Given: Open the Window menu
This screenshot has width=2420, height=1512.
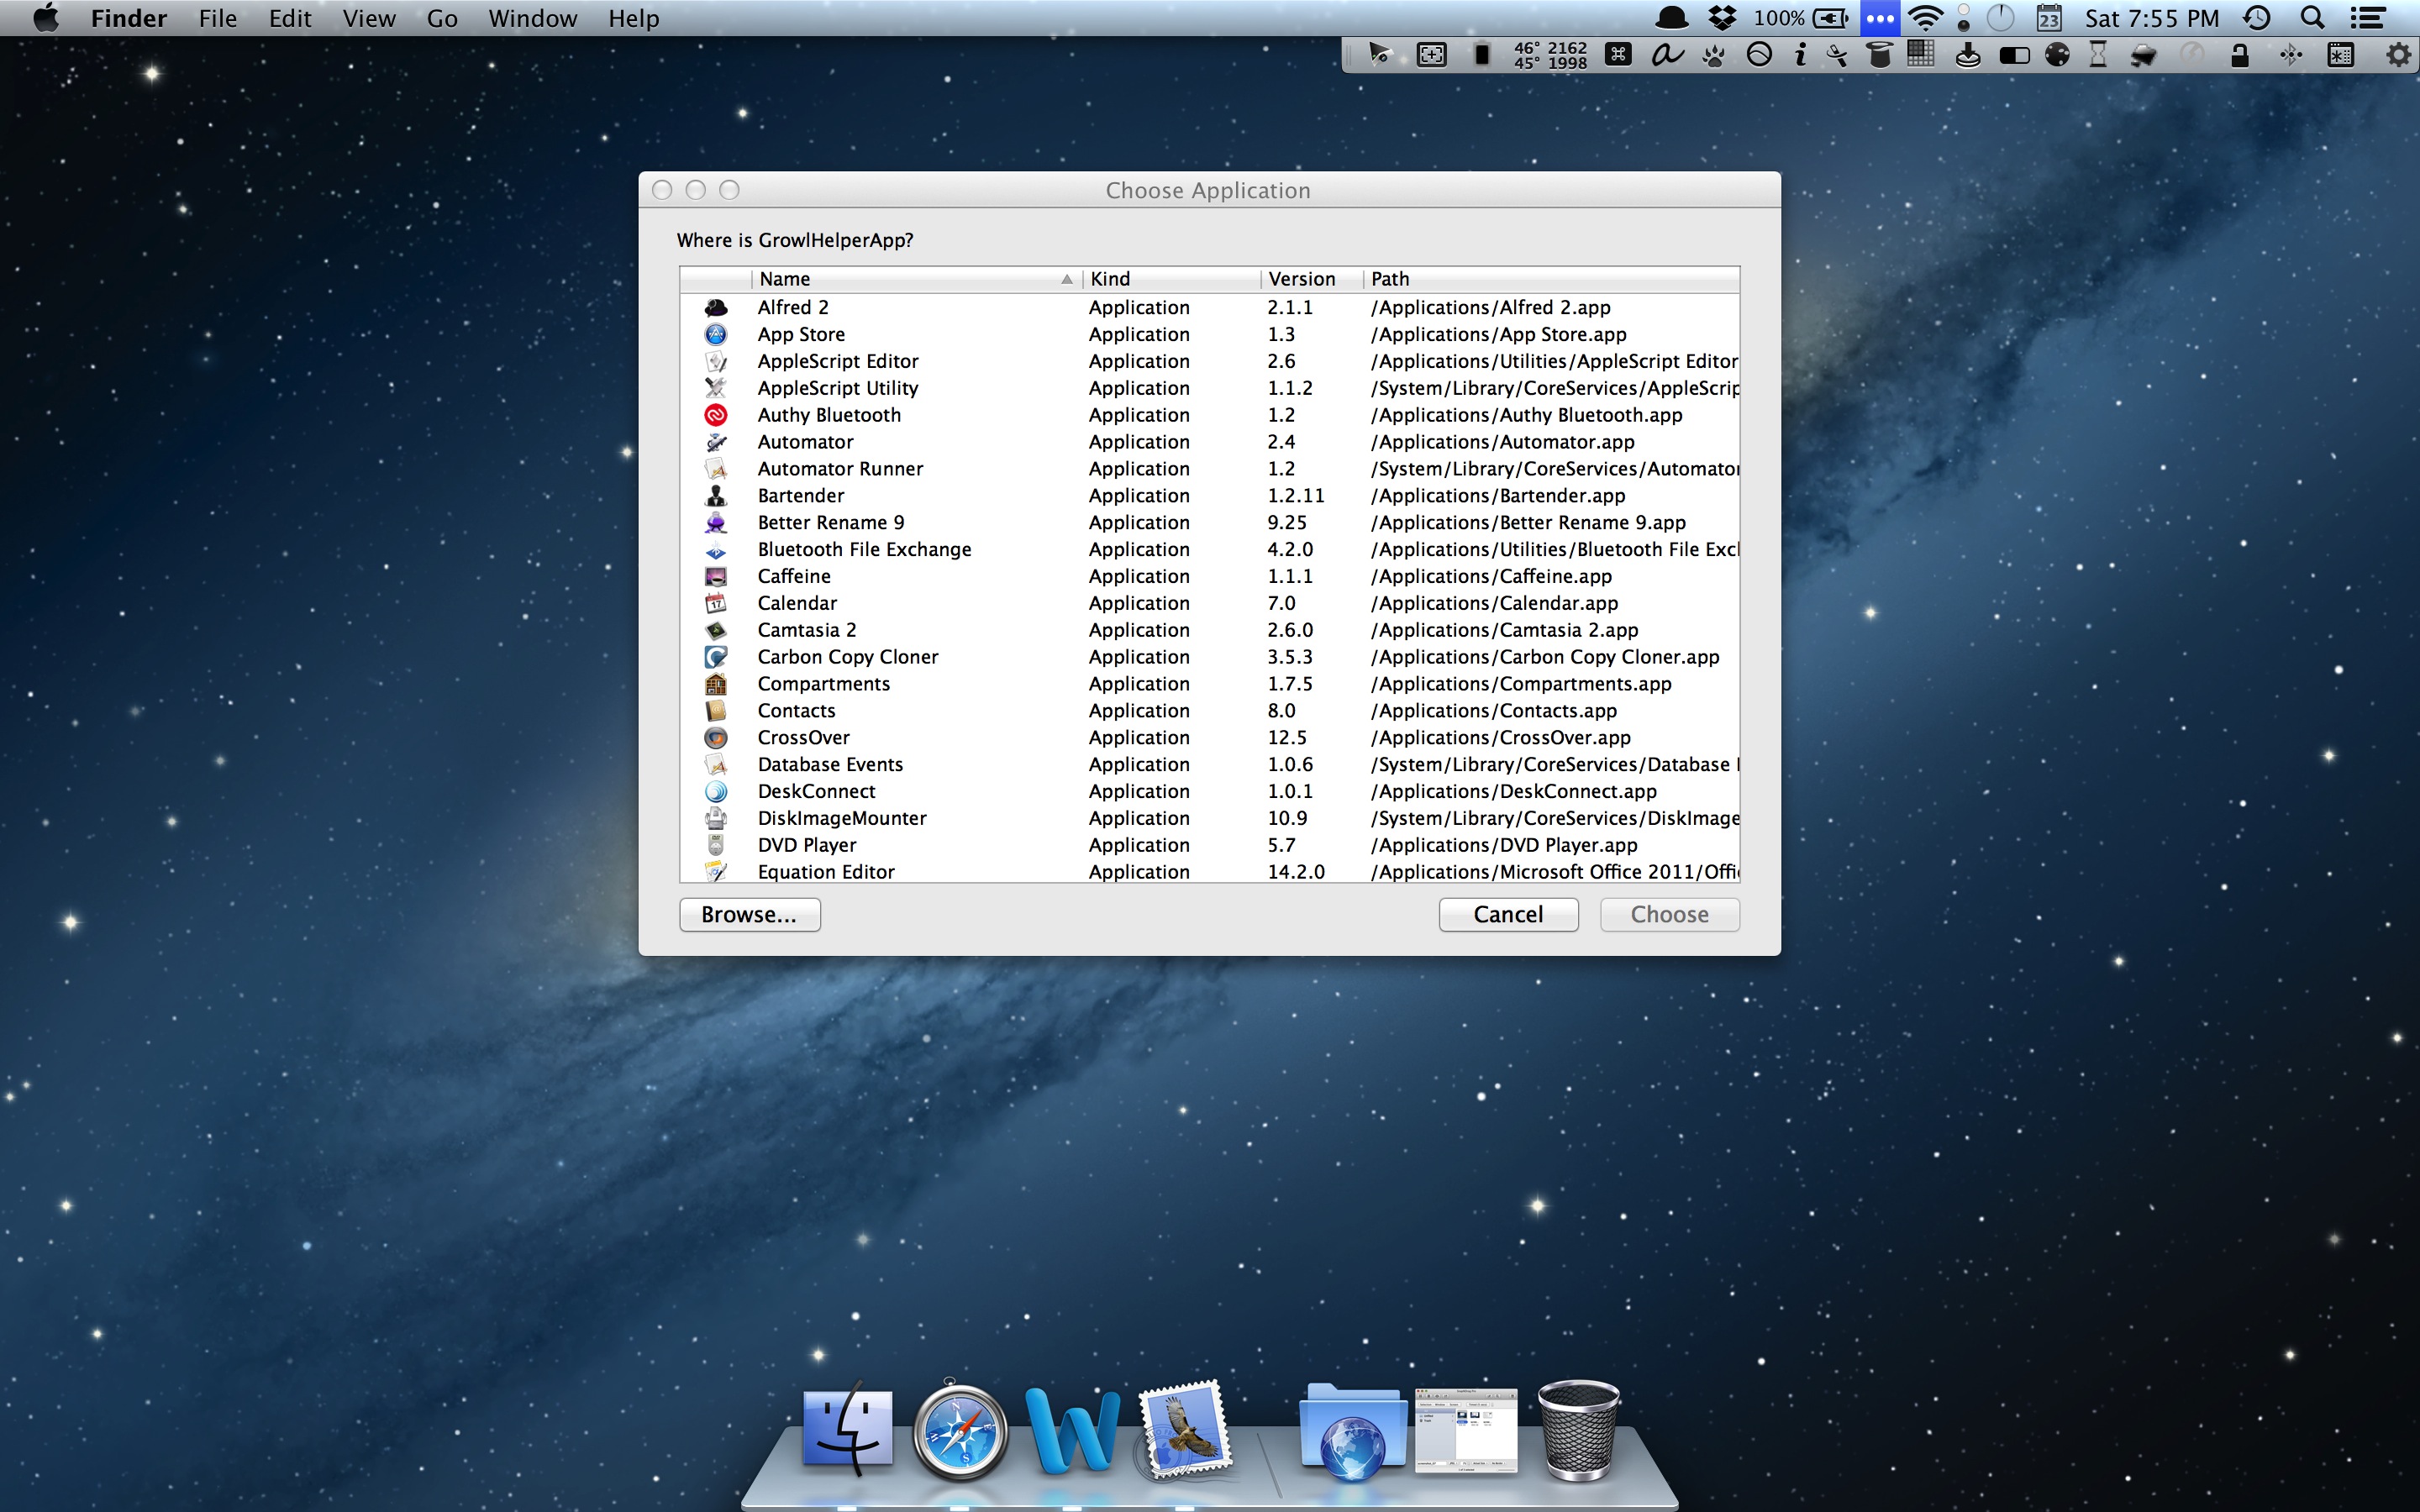Looking at the screenshot, I should (x=533, y=18).
